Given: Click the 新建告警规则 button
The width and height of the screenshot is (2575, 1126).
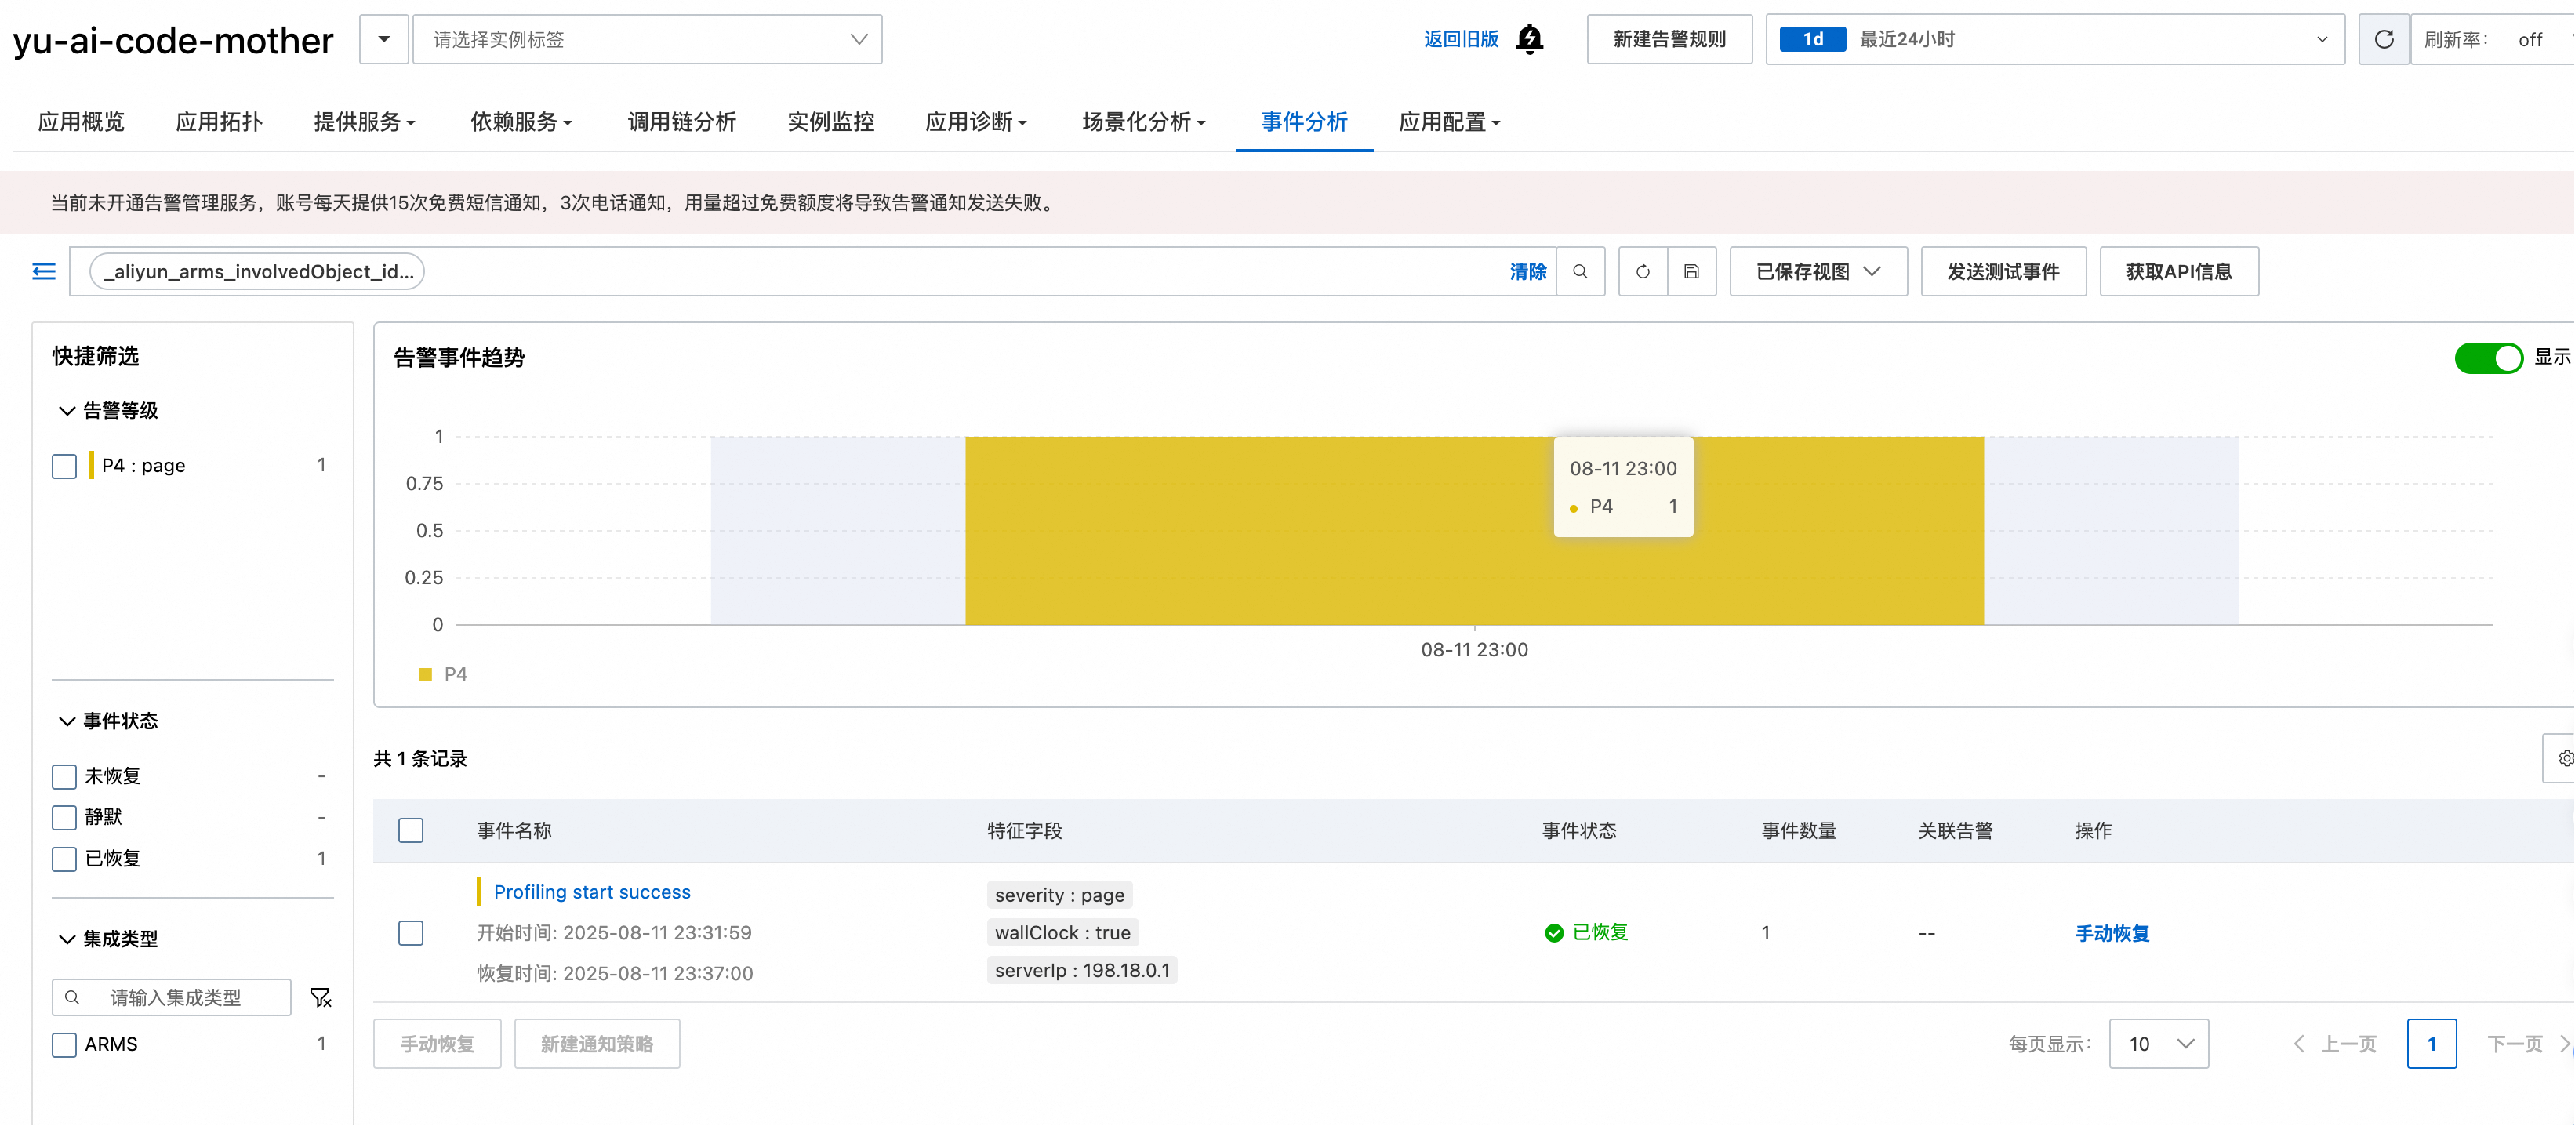Looking at the screenshot, I should [x=1669, y=39].
